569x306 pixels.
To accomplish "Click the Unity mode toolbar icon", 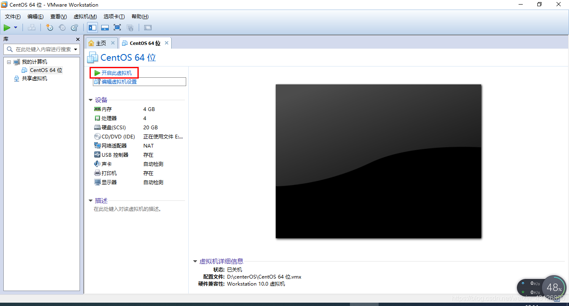I will pyautogui.click(x=130, y=27).
